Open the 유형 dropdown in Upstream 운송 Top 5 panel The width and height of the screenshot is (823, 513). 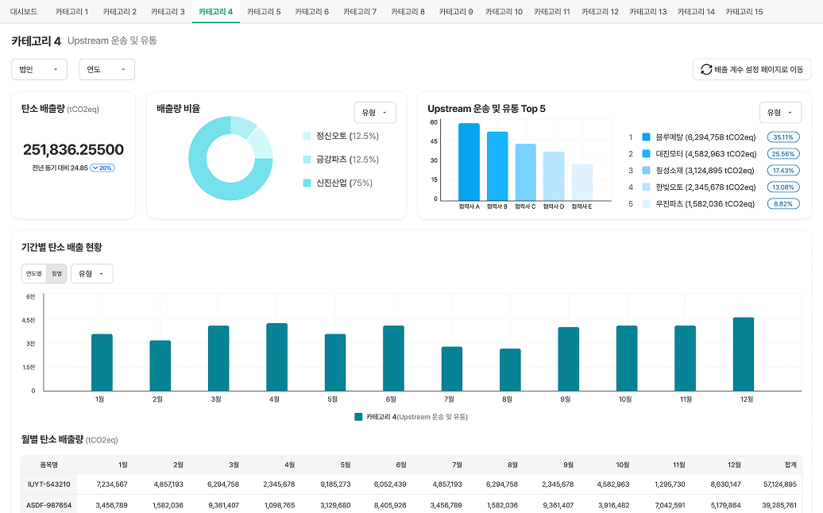click(782, 112)
